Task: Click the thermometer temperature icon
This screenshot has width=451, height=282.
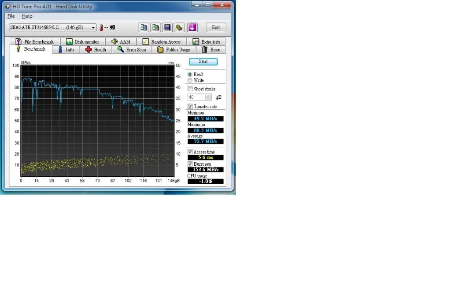Action: pyautogui.click(x=101, y=27)
